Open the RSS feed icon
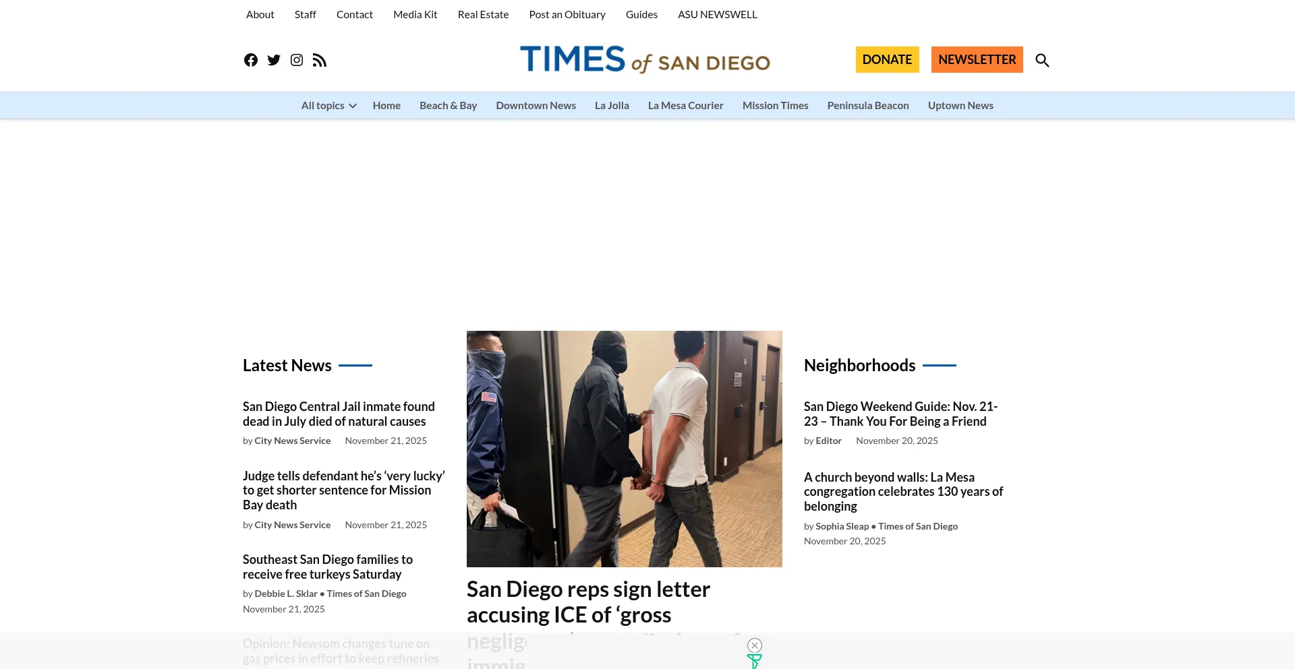This screenshot has height=669, width=1295. [320, 61]
